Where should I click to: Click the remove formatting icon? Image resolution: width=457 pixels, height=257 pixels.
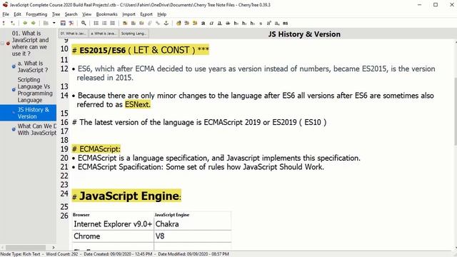[179, 23]
